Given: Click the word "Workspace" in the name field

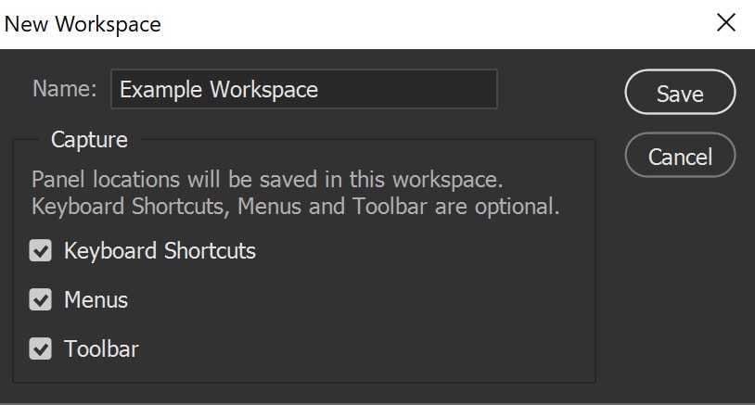Looking at the screenshot, I should (x=263, y=90).
